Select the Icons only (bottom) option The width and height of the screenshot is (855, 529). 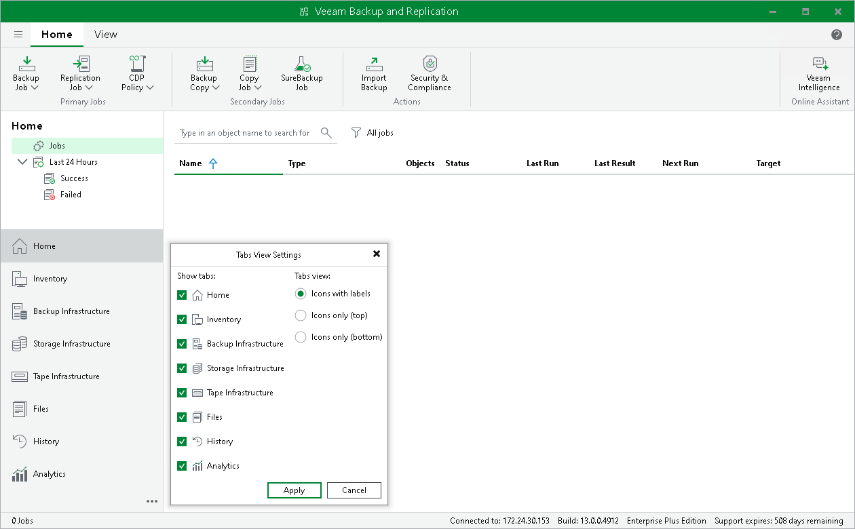301,337
